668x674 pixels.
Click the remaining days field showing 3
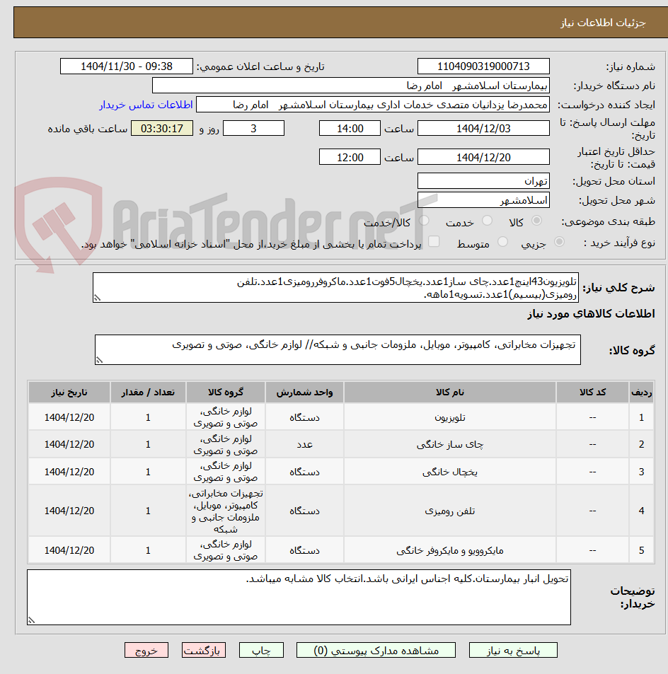click(253, 129)
